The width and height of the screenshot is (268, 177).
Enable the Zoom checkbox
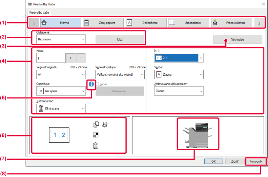pos(97,84)
